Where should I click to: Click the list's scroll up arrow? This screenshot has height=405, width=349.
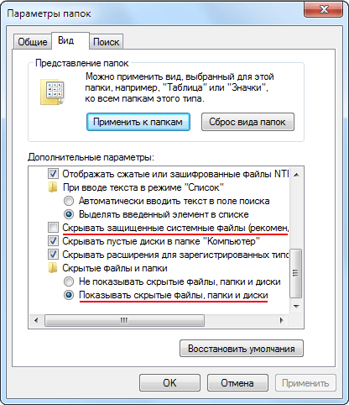(296, 175)
